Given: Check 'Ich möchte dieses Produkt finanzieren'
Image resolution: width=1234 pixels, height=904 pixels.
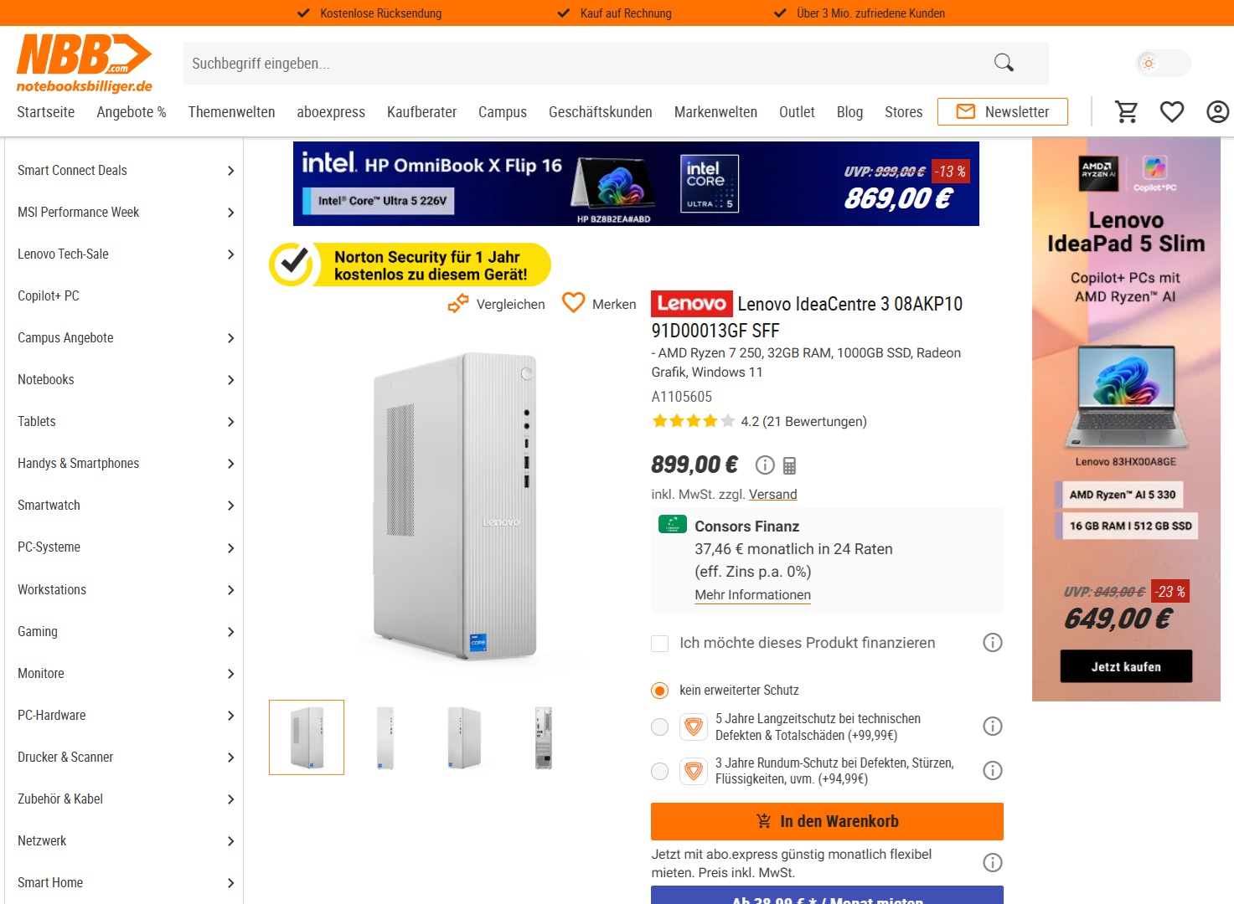Looking at the screenshot, I should 660,643.
